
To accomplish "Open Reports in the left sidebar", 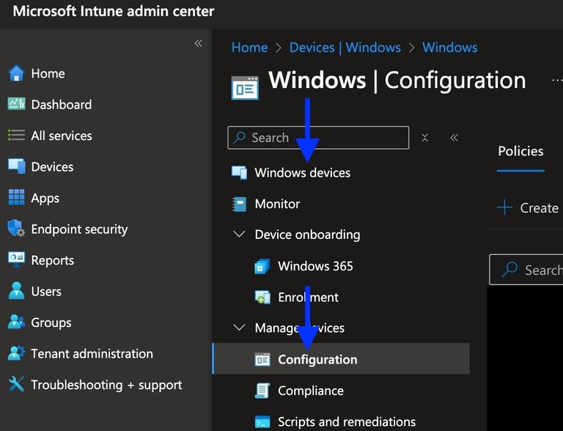I will 53,260.
